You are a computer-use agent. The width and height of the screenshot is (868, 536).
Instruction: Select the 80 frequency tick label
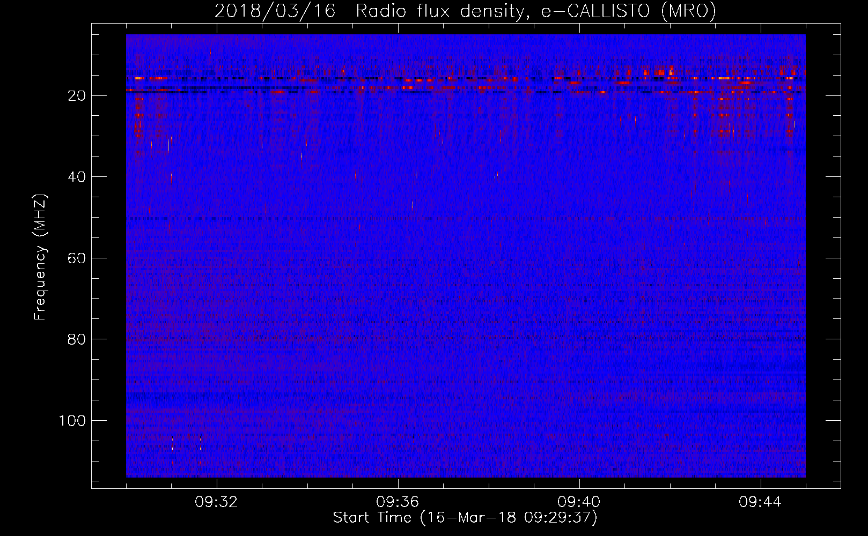point(77,339)
